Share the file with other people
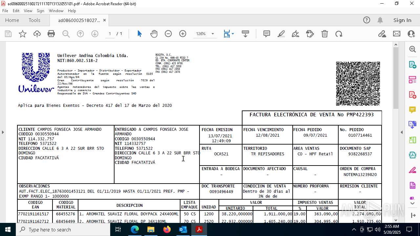 (411, 34)
